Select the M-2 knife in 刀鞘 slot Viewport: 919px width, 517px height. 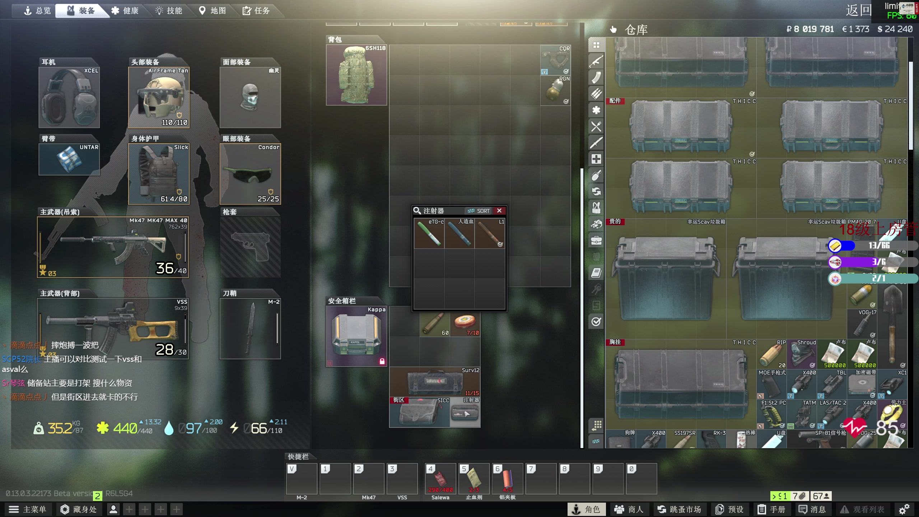point(250,328)
